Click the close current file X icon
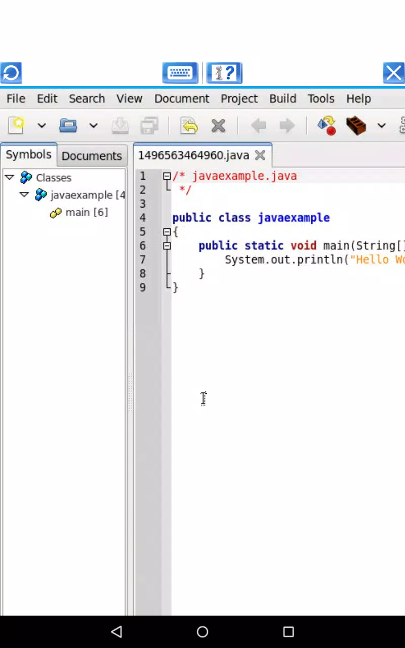405x648 pixels. tap(218, 126)
